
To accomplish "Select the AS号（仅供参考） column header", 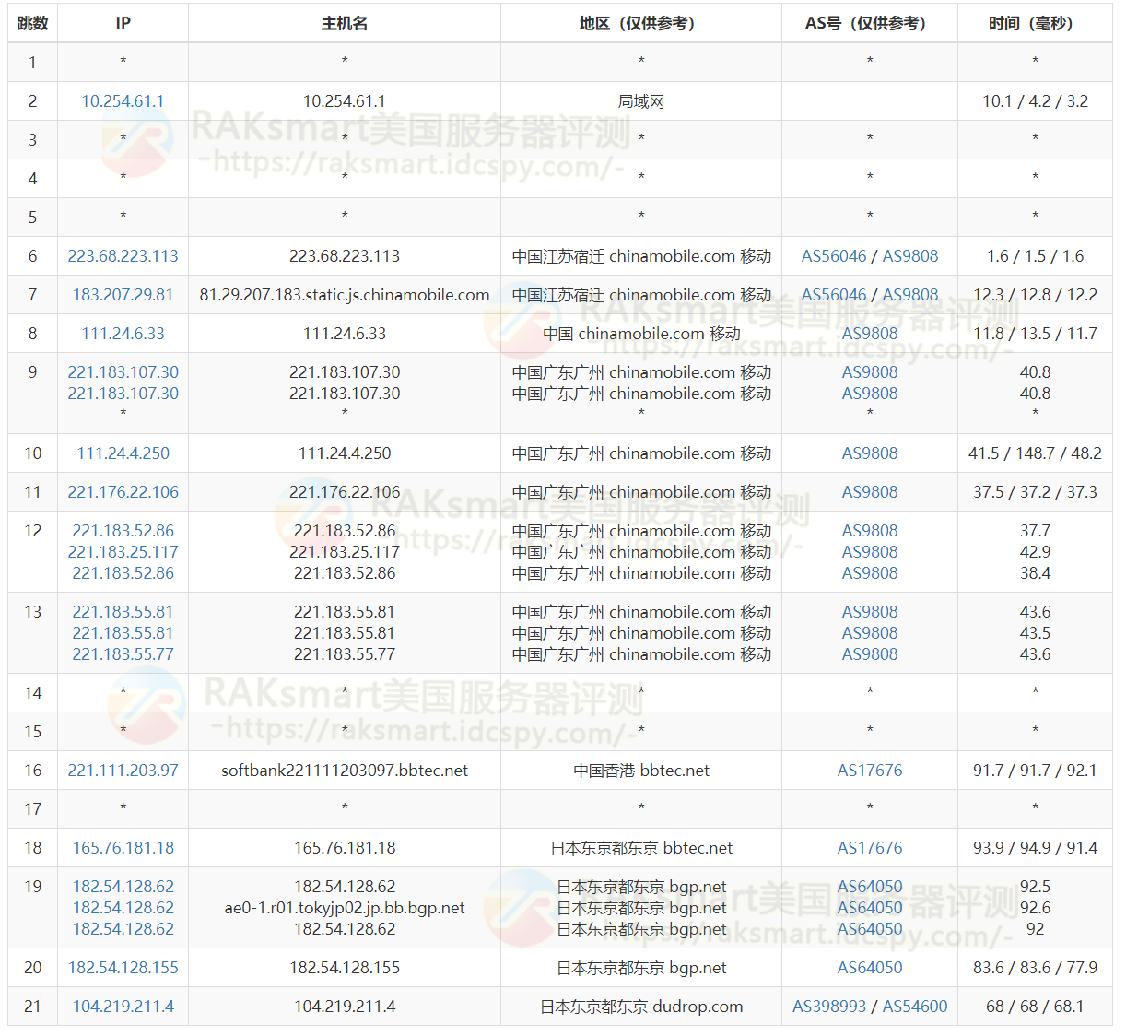I will tap(870, 23).
